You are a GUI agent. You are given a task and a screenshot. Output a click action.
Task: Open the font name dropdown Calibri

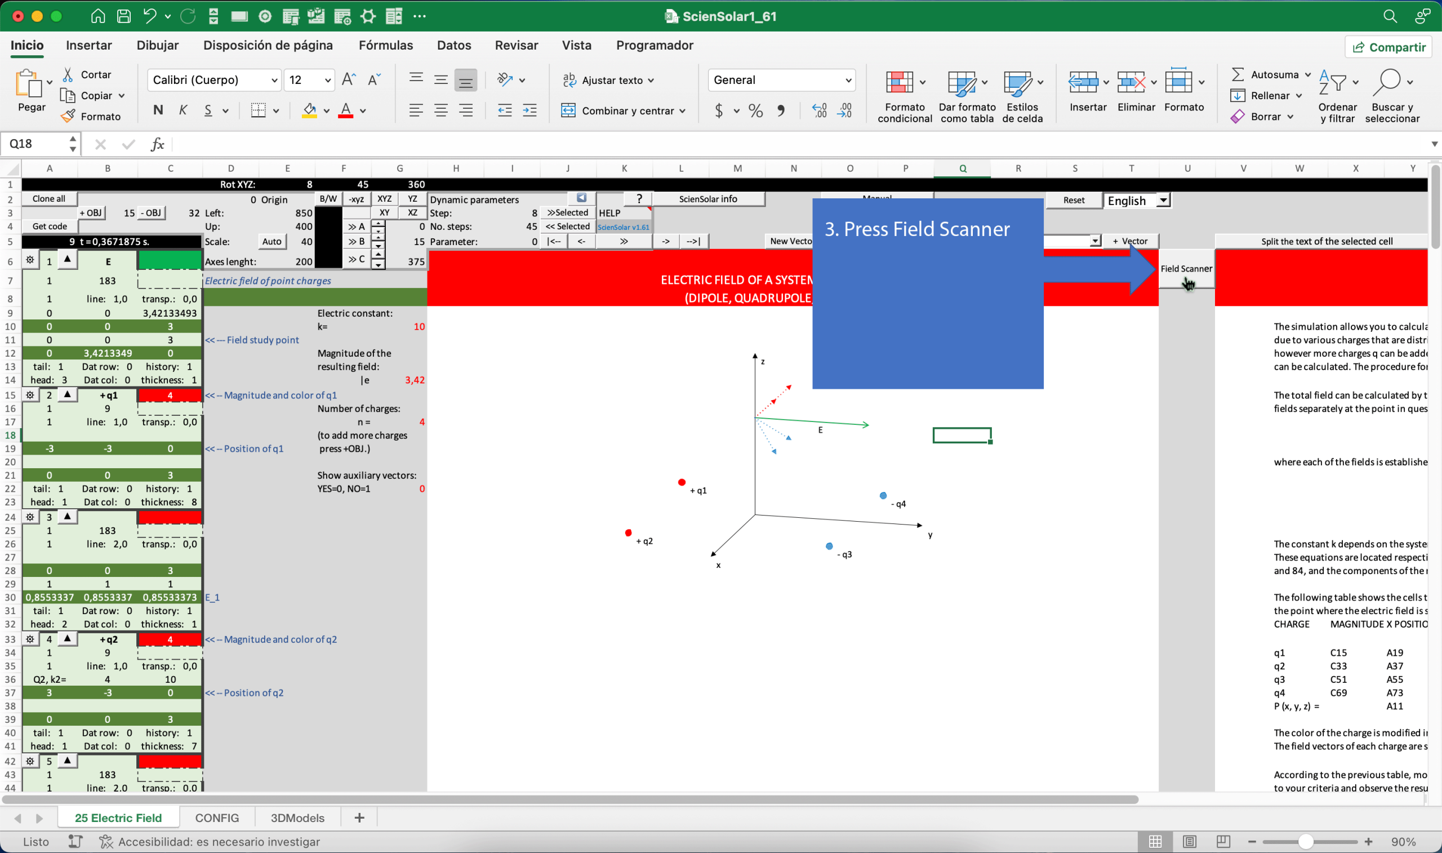[274, 80]
